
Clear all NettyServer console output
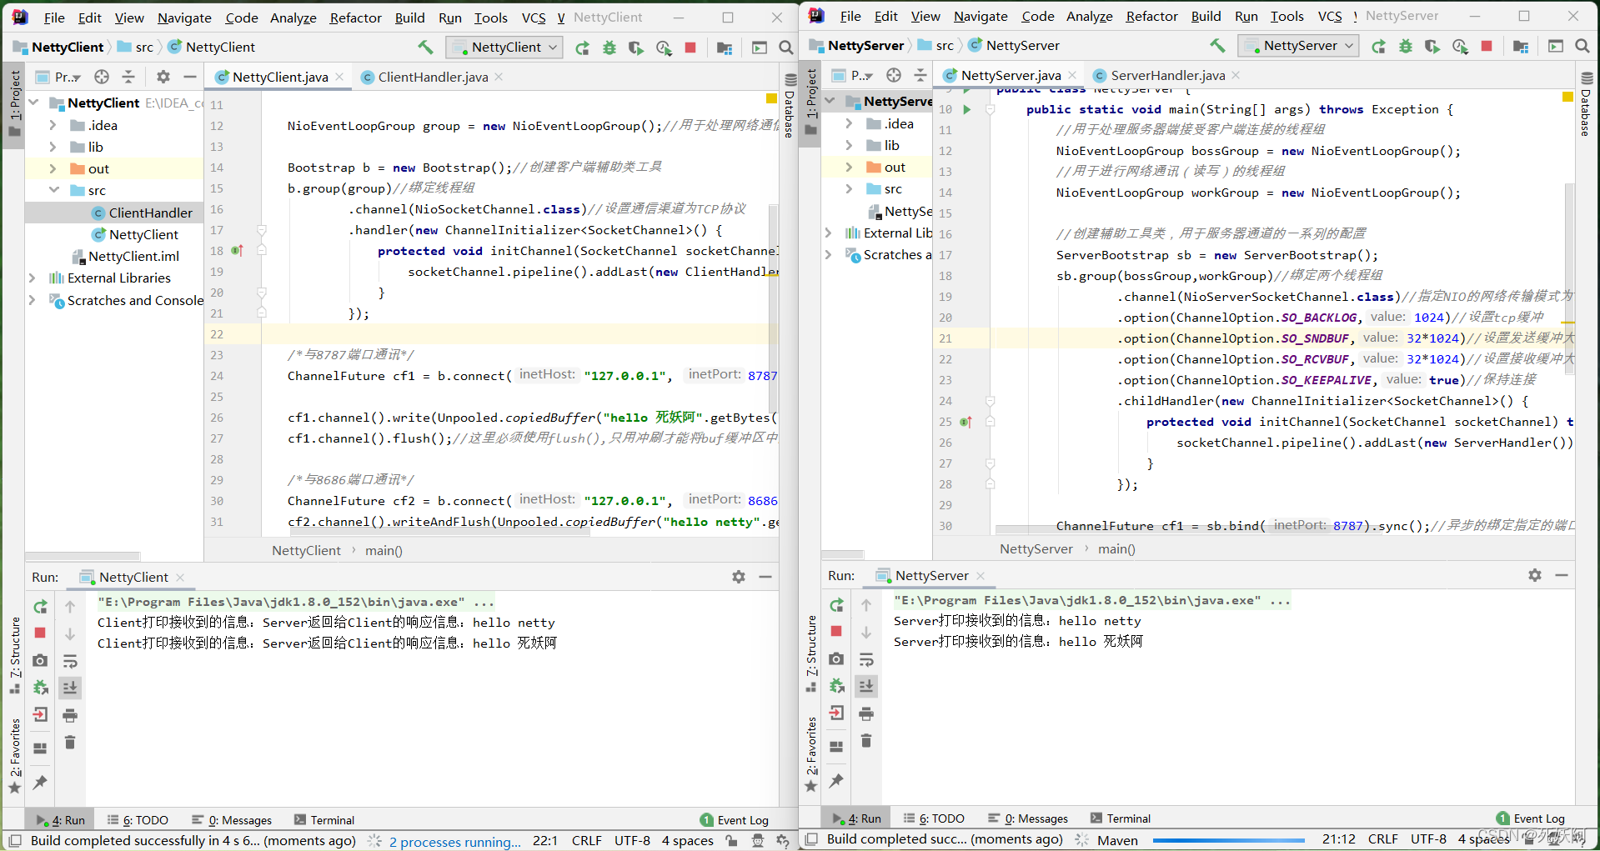click(x=866, y=740)
